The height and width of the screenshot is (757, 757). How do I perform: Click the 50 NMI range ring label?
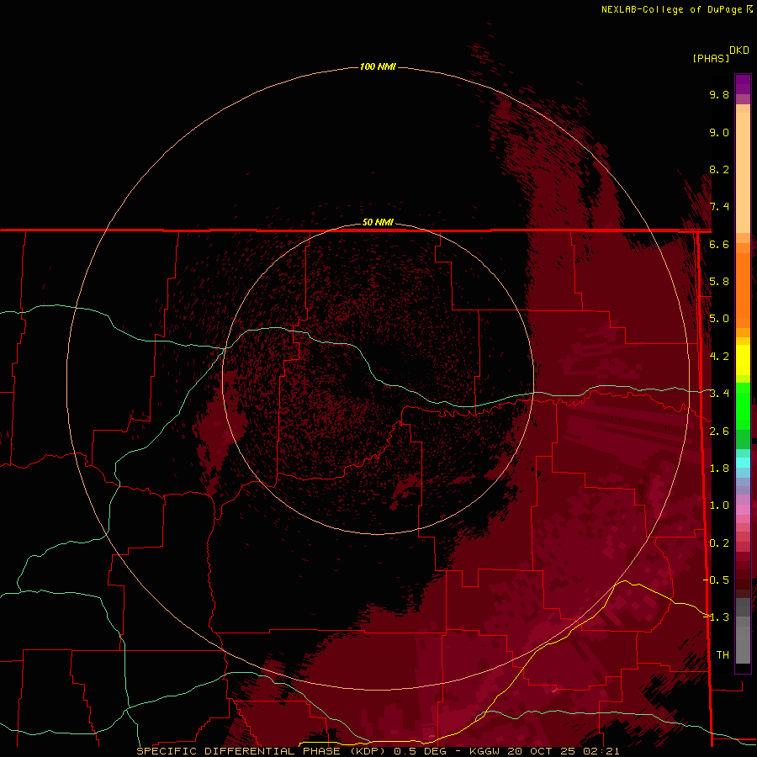pos(378,222)
